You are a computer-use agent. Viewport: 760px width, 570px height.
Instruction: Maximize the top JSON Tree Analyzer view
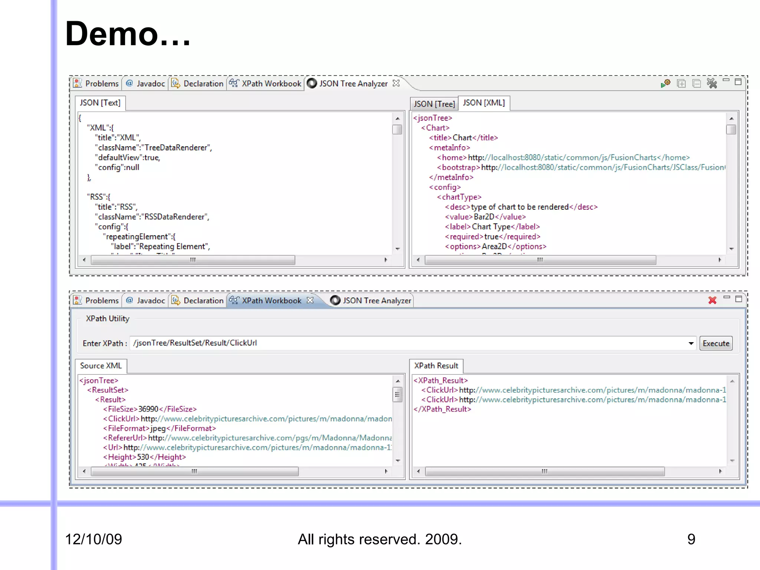[738, 82]
